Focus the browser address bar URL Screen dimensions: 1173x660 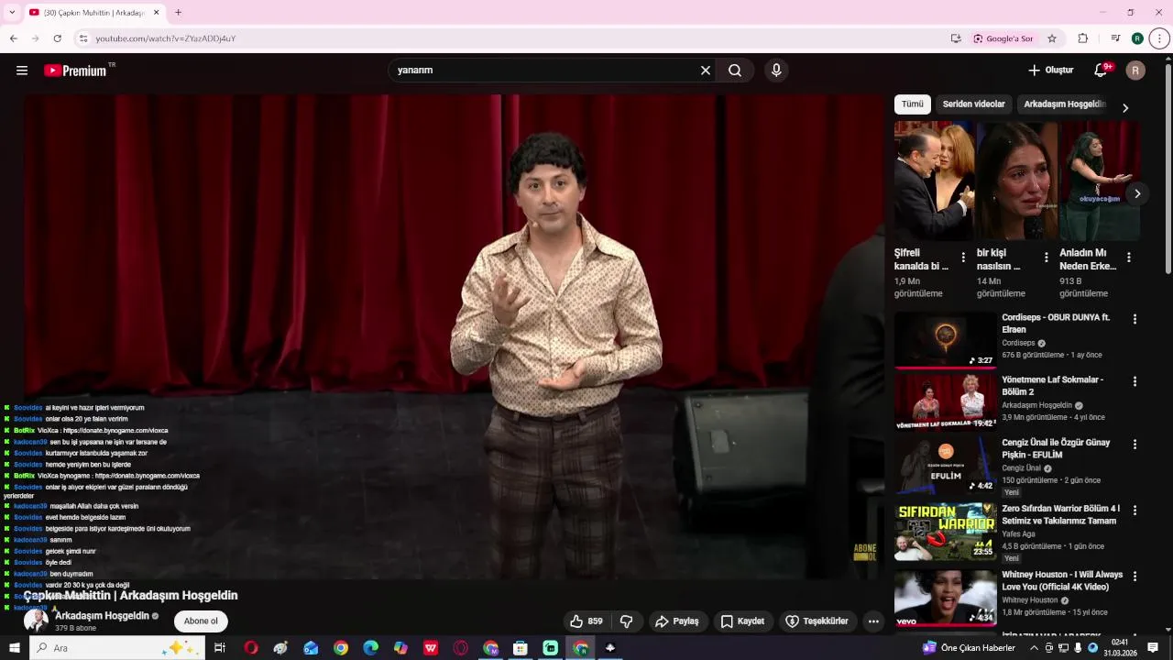165,38
